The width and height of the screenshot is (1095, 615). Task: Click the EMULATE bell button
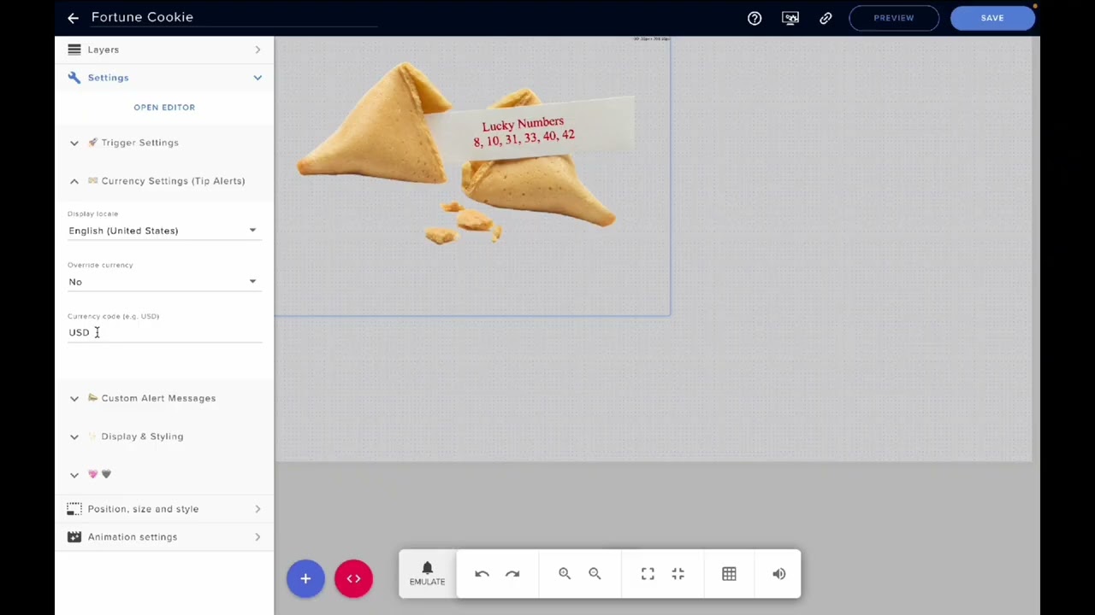427,573
